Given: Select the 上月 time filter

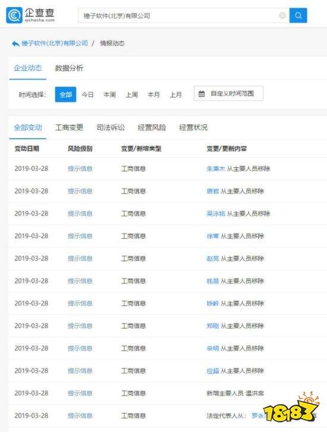Looking at the screenshot, I should (x=175, y=95).
